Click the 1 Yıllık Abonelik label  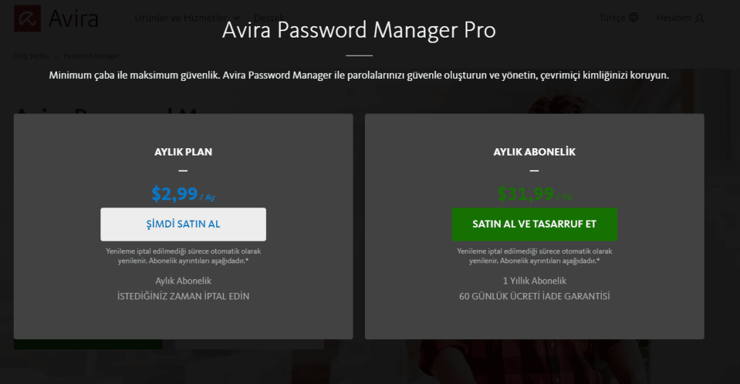click(x=534, y=281)
